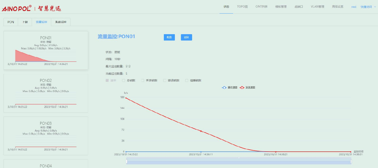Check the 组播帧数 checkbox
Viewport: 378px width, 168px height.
pyautogui.click(x=187, y=80)
